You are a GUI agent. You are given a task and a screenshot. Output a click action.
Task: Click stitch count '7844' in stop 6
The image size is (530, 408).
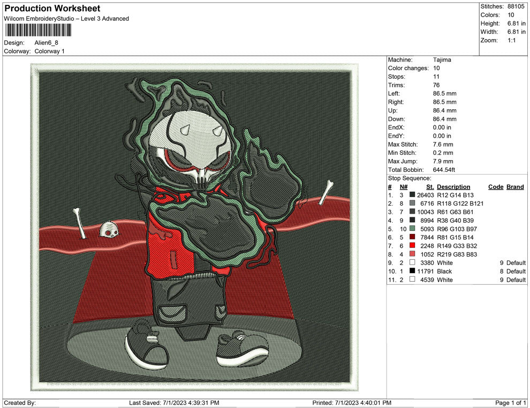pos(427,237)
